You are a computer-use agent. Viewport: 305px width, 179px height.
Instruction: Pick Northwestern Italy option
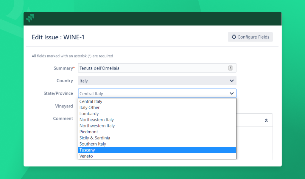click(x=157, y=126)
